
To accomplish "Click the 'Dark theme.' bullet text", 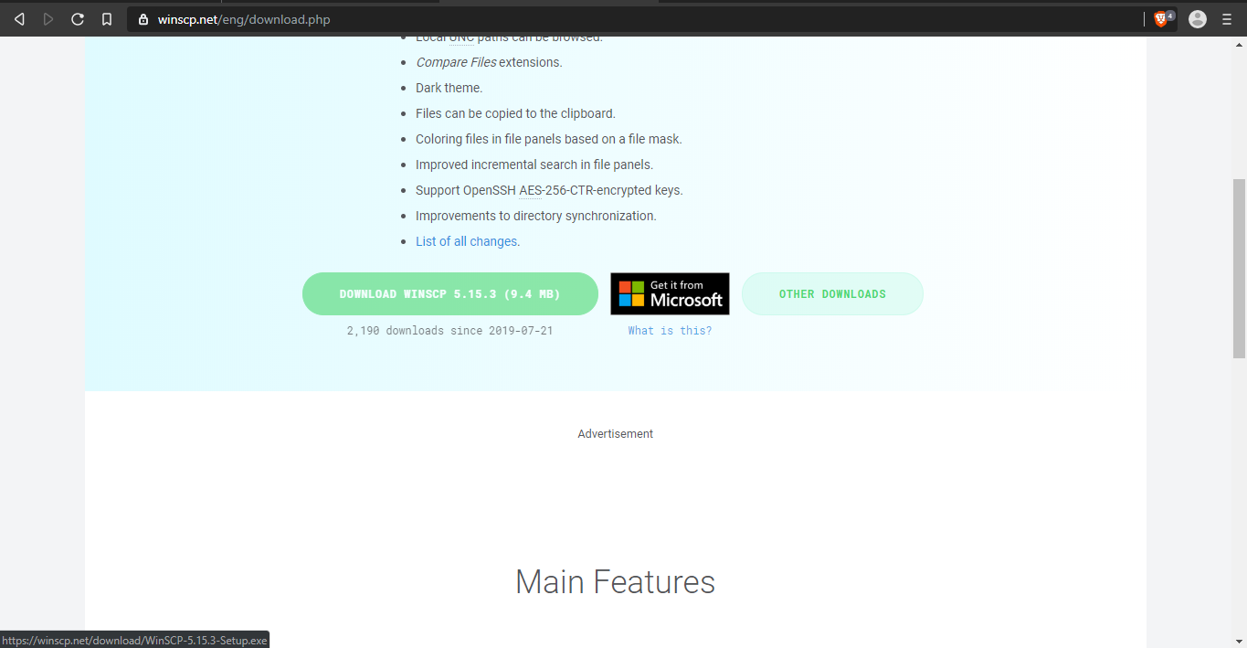I will click(x=449, y=88).
